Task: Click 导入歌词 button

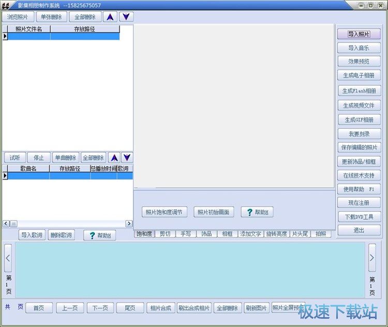Action: coord(32,235)
